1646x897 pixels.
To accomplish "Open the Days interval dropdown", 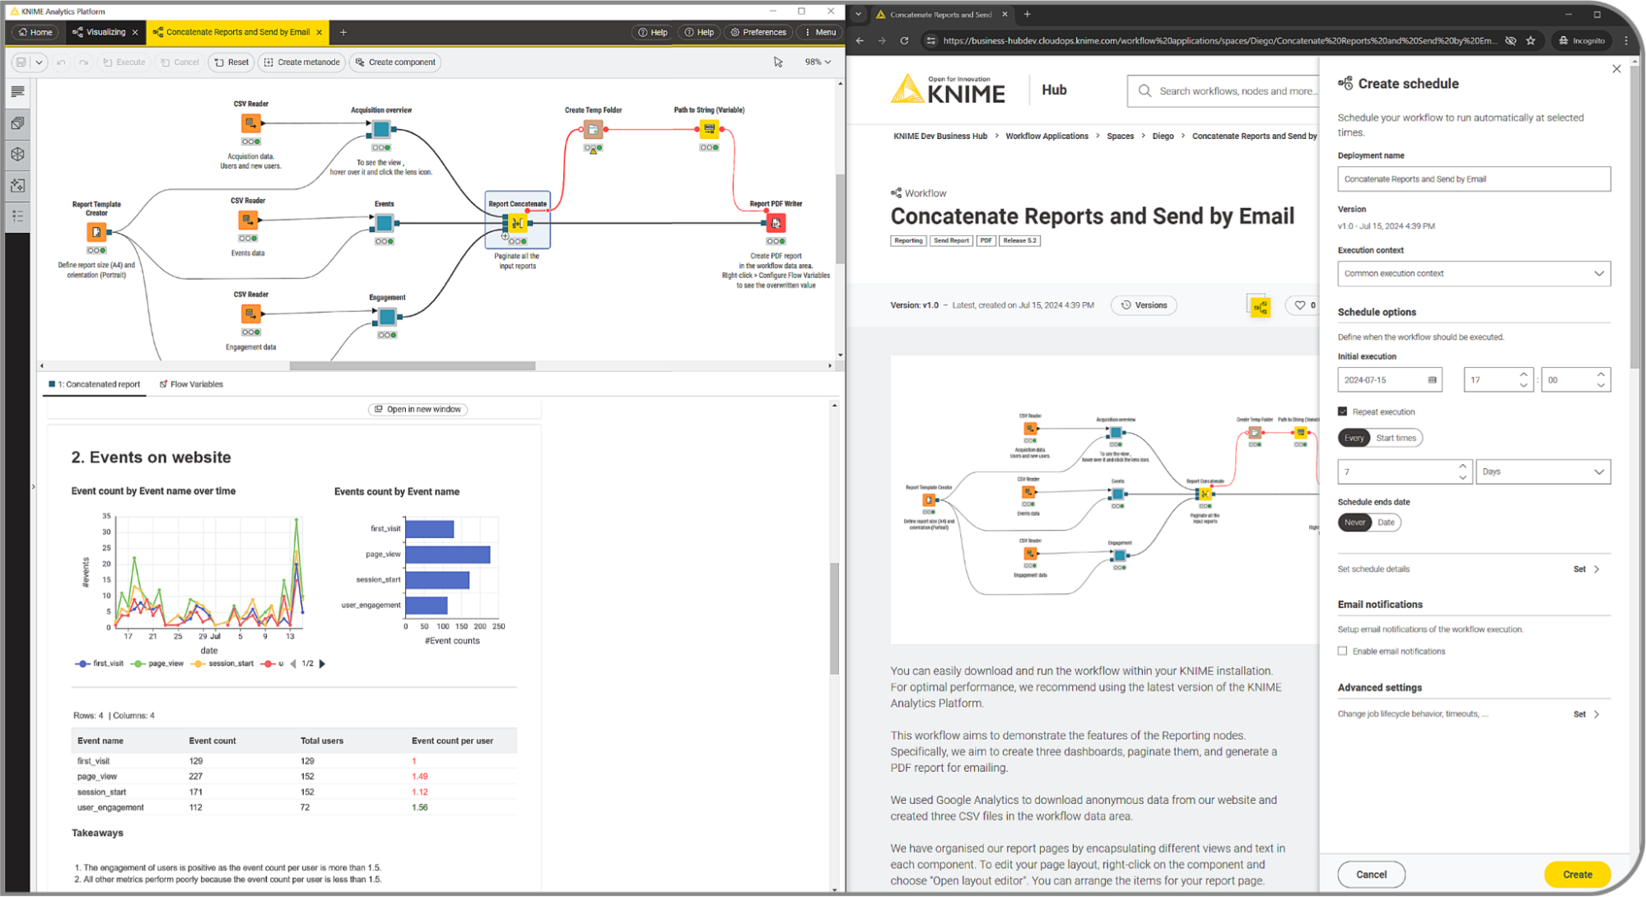I will point(1542,471).
